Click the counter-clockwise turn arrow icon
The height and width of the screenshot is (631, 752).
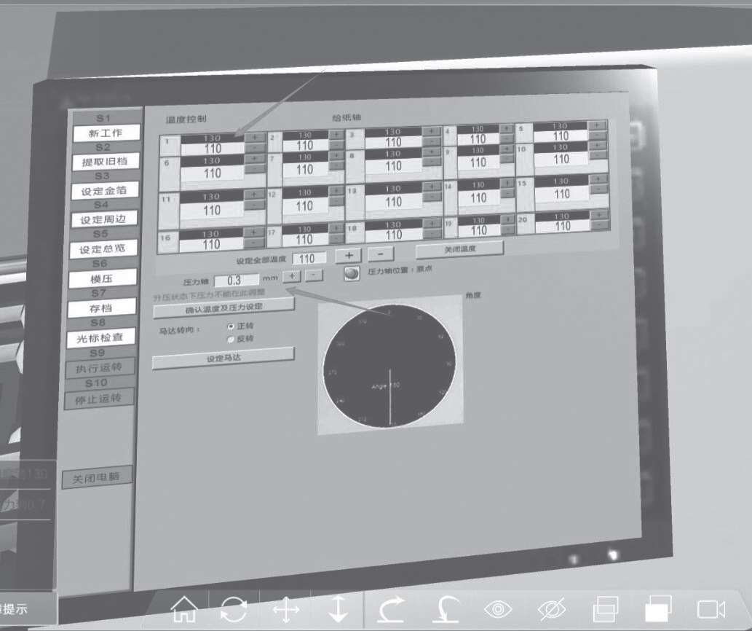tap(445, 609)
